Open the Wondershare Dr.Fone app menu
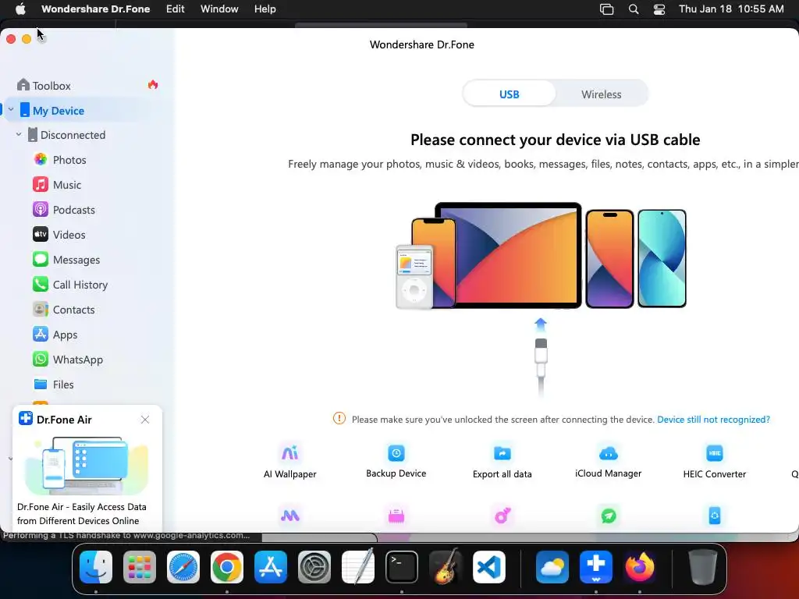Image resolution: width=799 pixels, height=599 pixels. 95,9
